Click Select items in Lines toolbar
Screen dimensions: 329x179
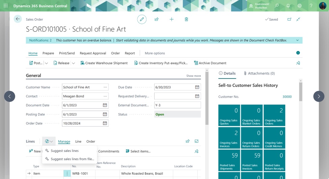pyautogui.click(x=138, y=151)
